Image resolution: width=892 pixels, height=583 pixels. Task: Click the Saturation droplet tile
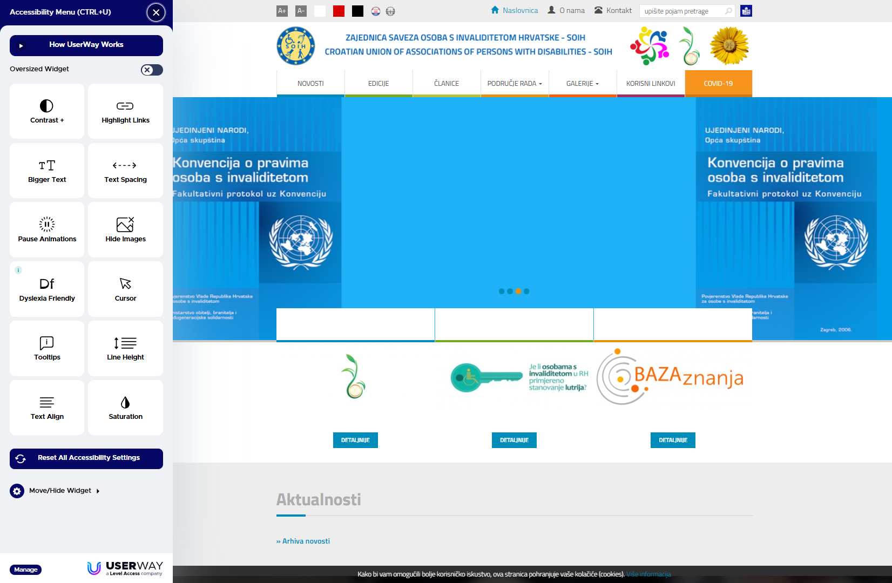125,408
